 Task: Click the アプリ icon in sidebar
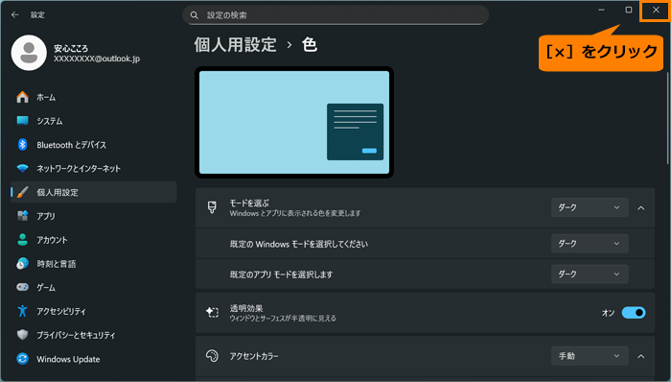tap(23, 216)
